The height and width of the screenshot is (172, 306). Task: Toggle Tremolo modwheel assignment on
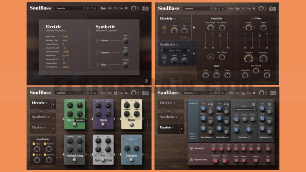[x=98, y=53]
